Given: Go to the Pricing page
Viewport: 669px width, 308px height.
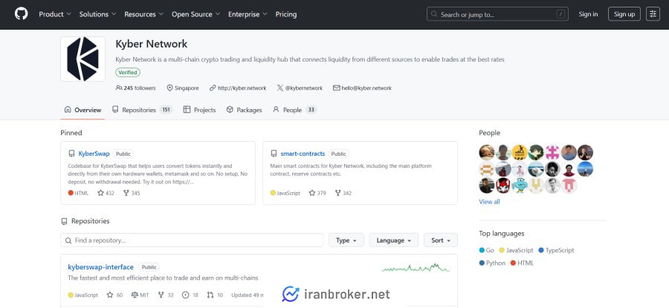Looking at the screenshot, I should pos(285,14).
